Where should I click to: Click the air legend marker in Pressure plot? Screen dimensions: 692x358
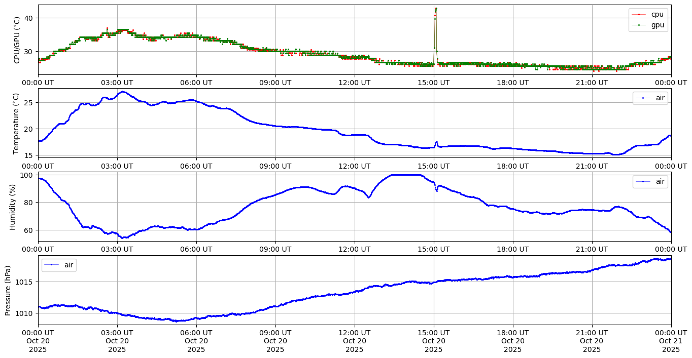52,265
